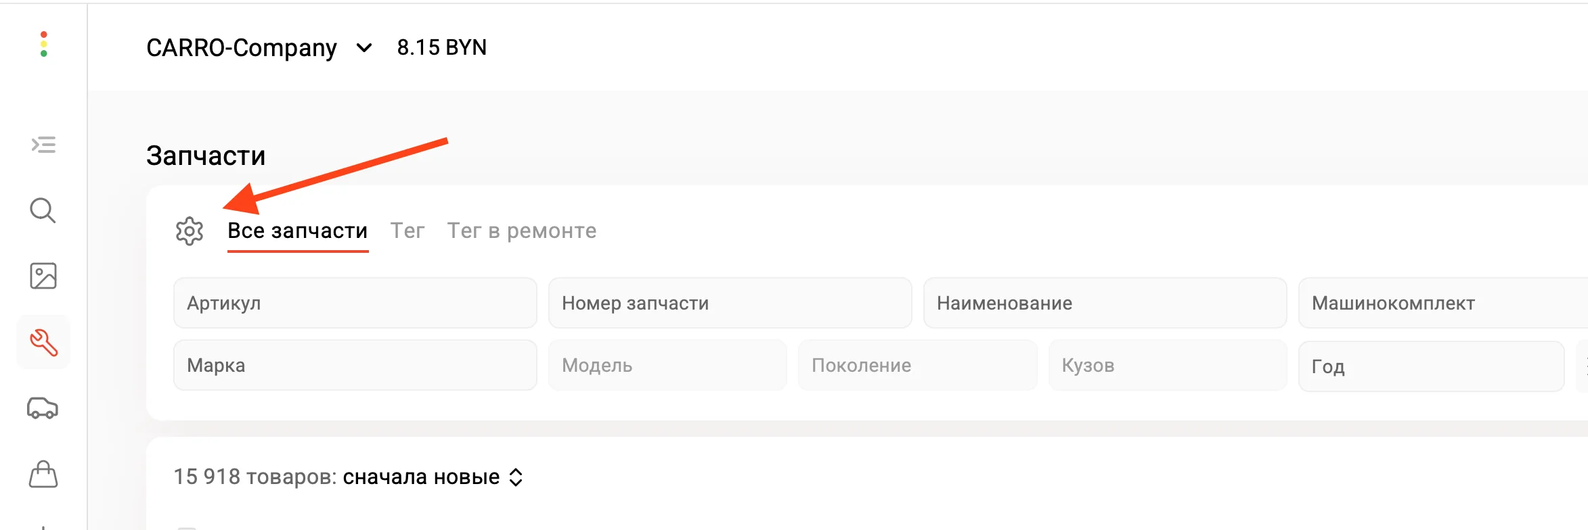Click the sort direction arrows control
This screenshot has width=1588, height=530.
point(518,477)
